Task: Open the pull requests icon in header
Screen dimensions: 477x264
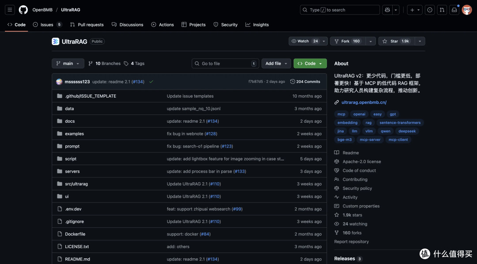Action: [x=442, y=10]
